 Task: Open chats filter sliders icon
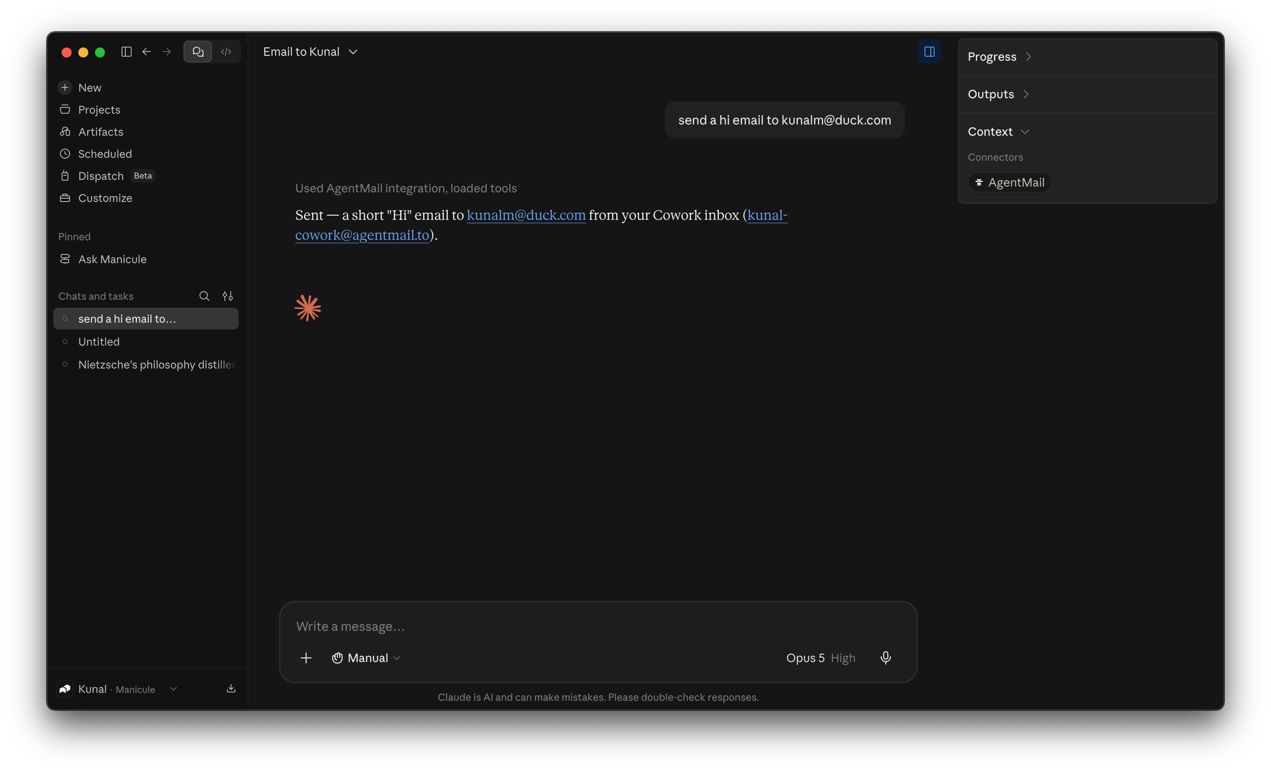tap(227, 296)
